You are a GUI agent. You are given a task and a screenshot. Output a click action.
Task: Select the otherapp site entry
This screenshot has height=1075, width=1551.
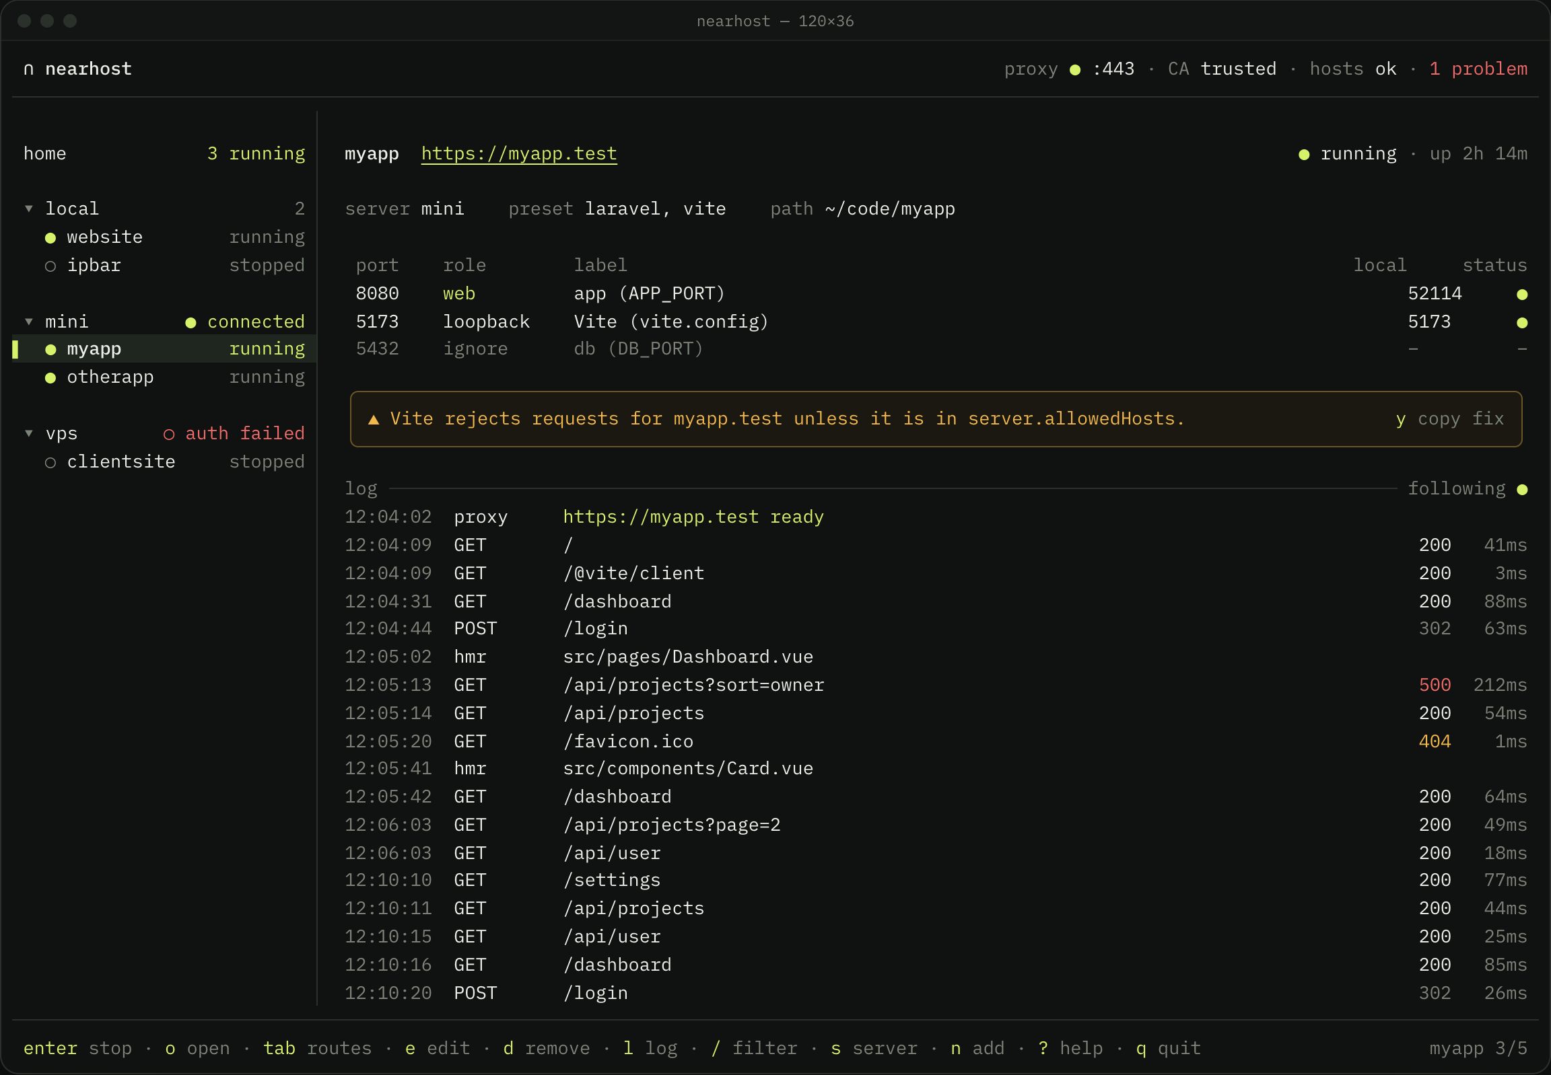tap(164, 377)
